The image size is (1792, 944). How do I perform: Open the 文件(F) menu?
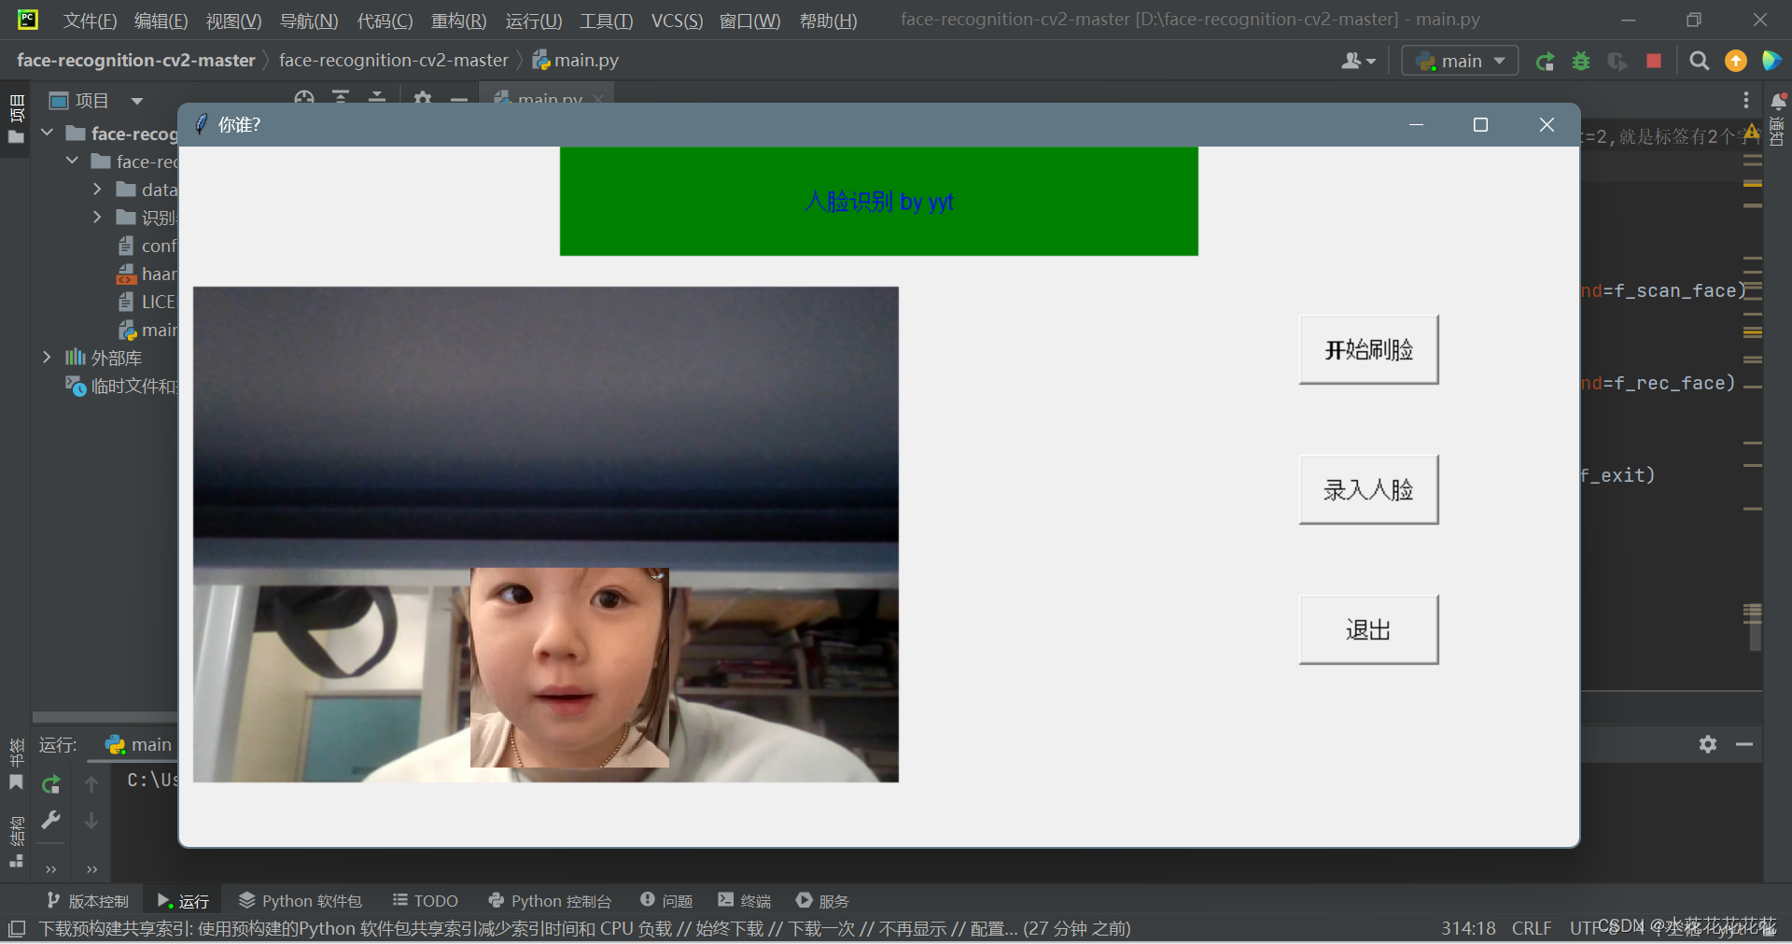[x=90, y=21]
